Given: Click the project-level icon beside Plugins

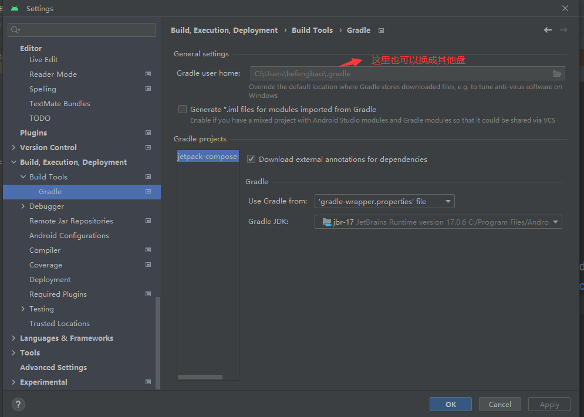Looking at the screenshot, I should pyautogui.click(x=148, y=133).
